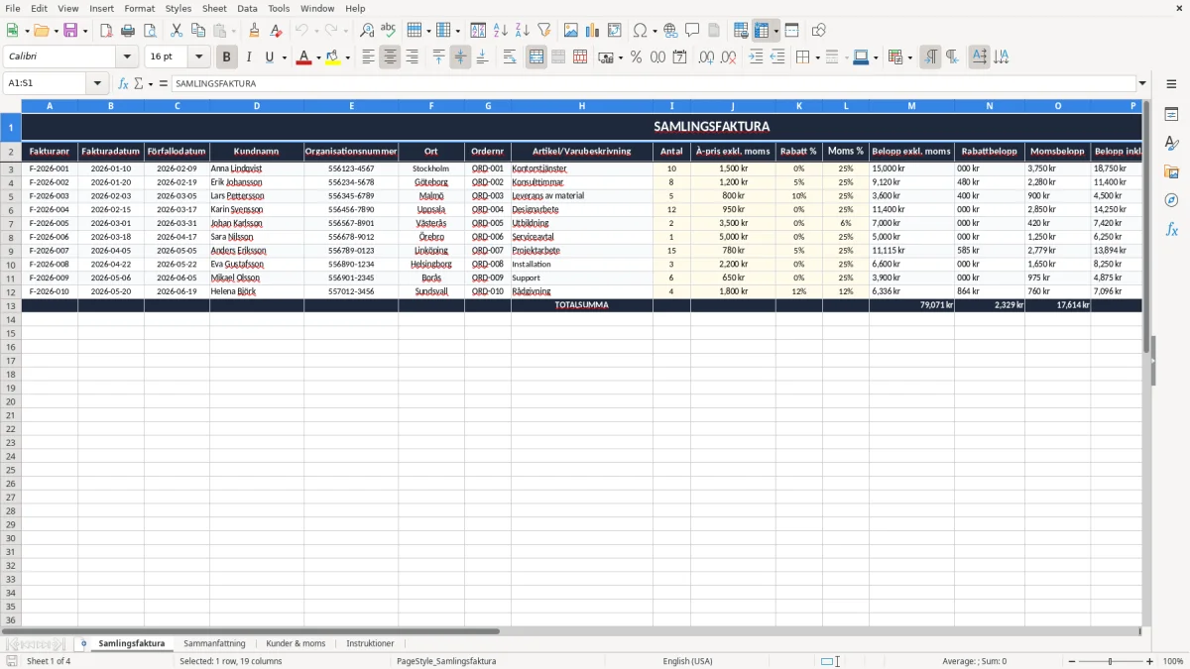Click the Clone Formatting paintbrush icon

click(x=254, y=31)
